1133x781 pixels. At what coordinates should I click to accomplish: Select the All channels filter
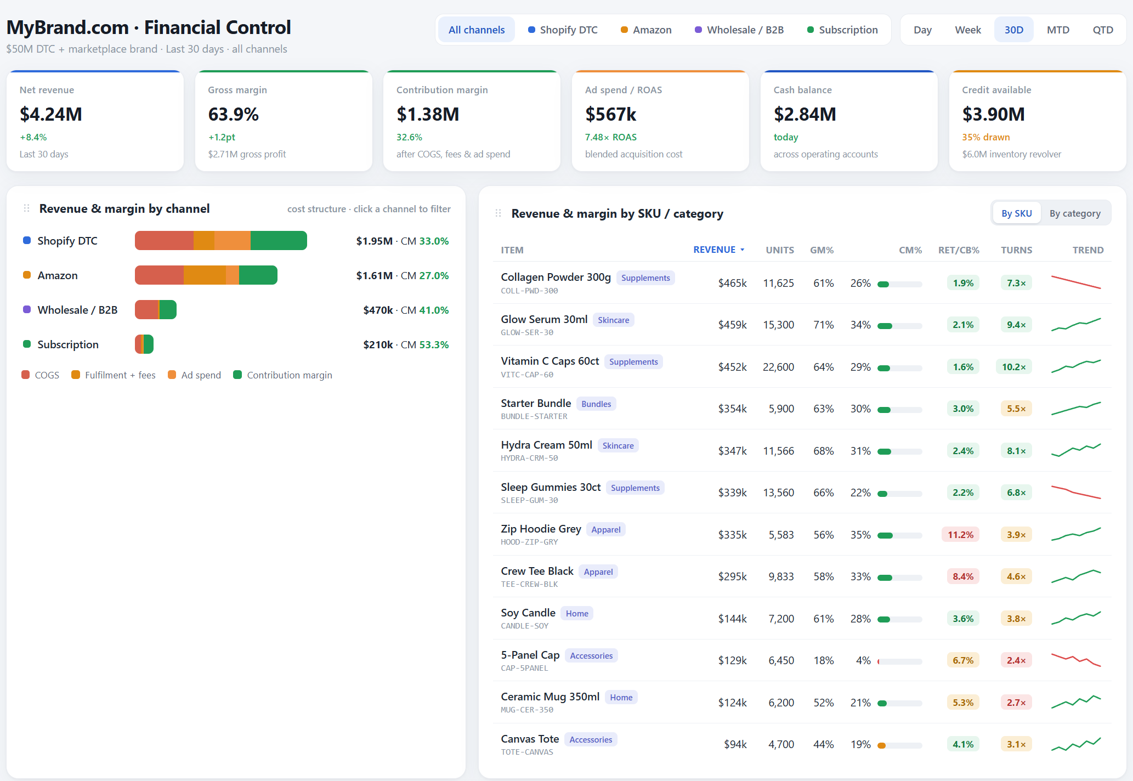tap(476, 30)
